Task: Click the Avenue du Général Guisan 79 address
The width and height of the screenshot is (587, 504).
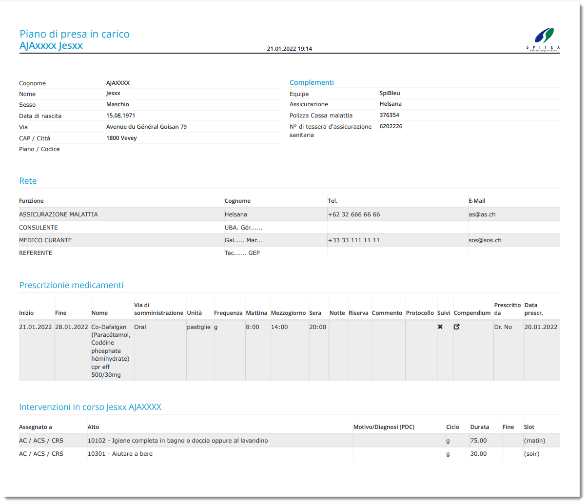Action: click(146, 127)
